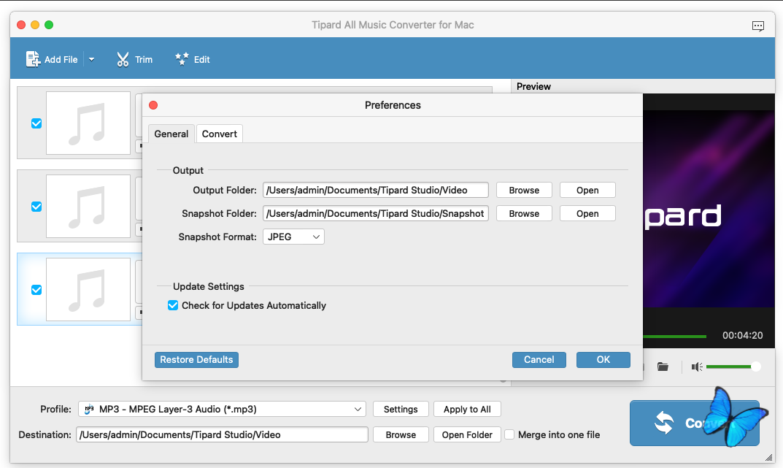Screen dimensions: 783x468
Task: Click the green preview progress bar
Action: (x=675, y=337)
